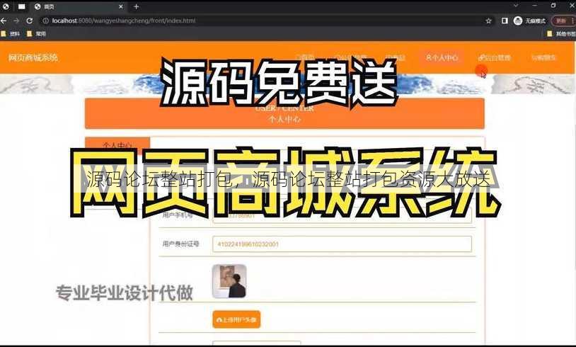Select the active browser tab
The width and height of the screenshot is (576, 347).
point(79,6)
